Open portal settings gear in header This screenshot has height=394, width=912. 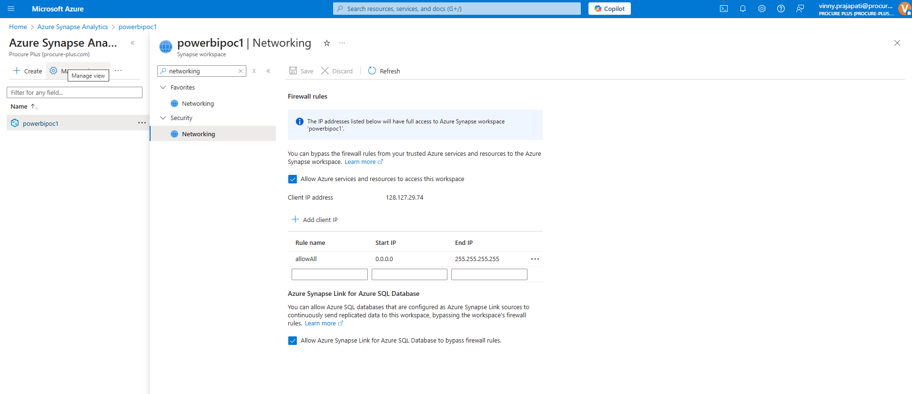click(x=762, y=9)
